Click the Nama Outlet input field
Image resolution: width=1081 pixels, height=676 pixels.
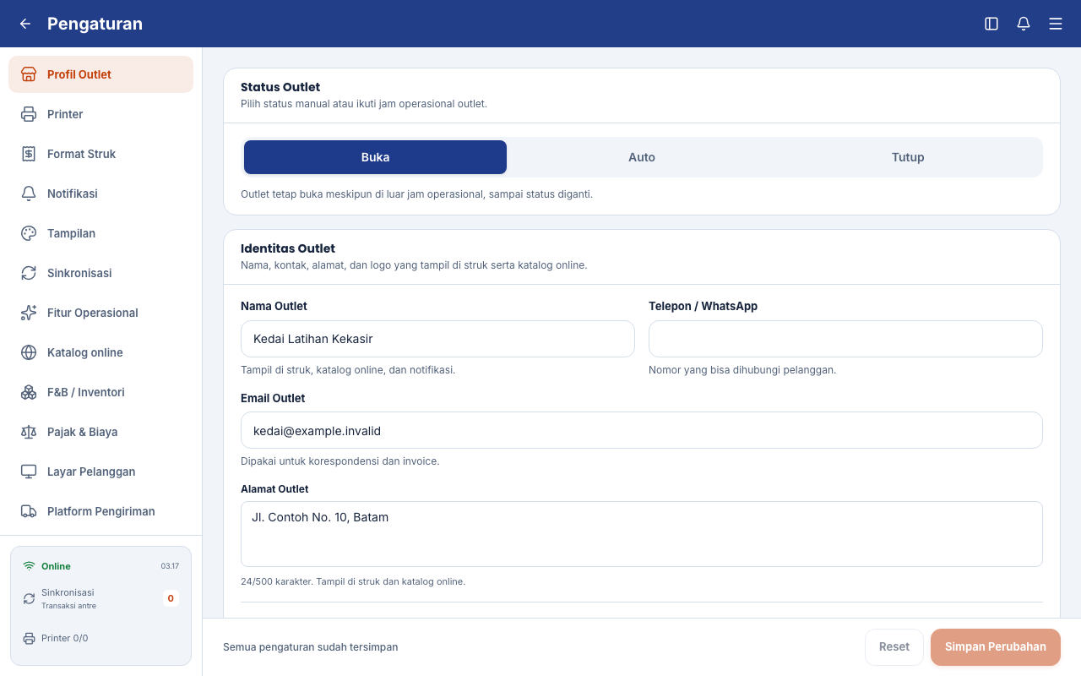(x=437, y=339)
